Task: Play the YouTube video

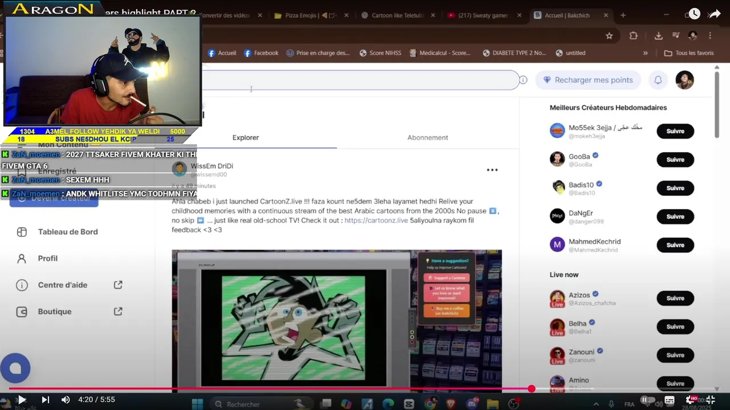Action: coord(21,400)
